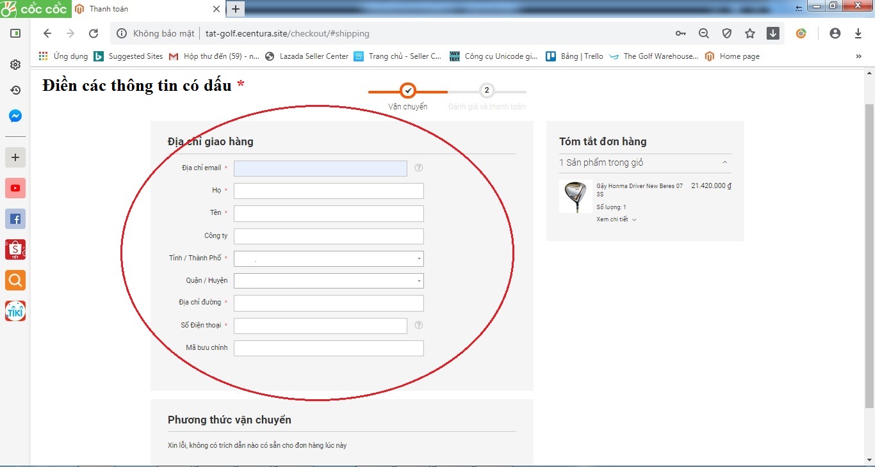Click the Địa chỉ email input field
This screenshot has width=880, height=467.
coord(320,168)
